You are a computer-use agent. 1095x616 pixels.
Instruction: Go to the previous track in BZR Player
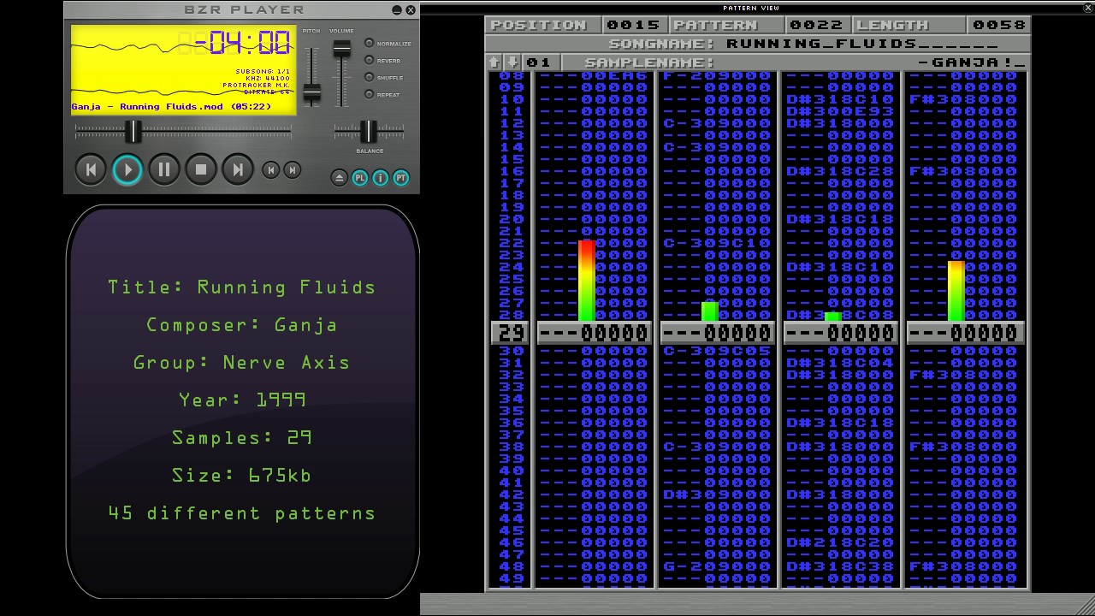pos(91,169)
